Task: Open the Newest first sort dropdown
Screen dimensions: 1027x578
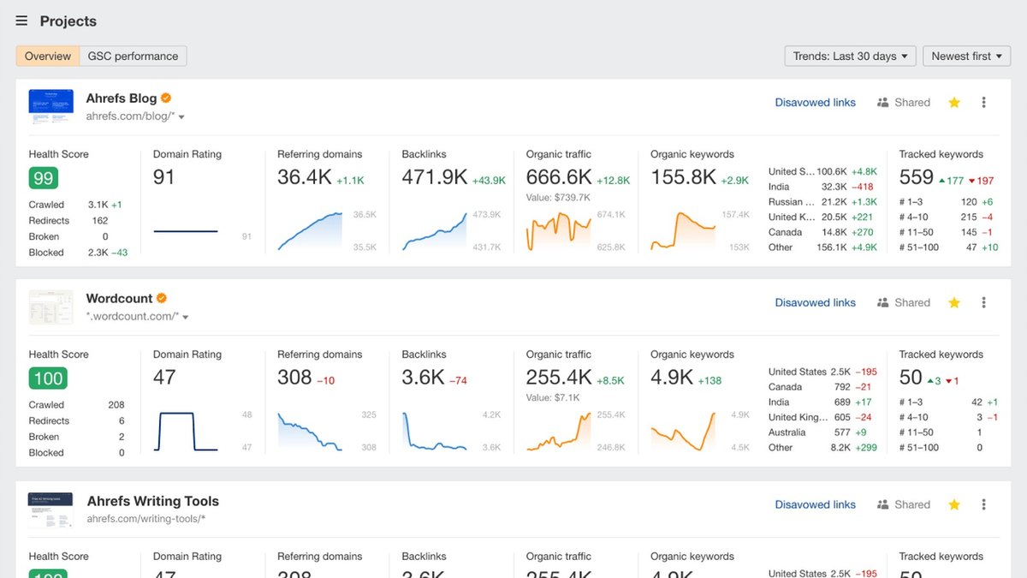Action: coord(966,56)
